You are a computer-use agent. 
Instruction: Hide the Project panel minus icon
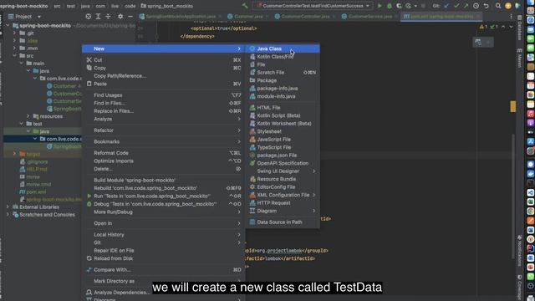pos(130,17)
